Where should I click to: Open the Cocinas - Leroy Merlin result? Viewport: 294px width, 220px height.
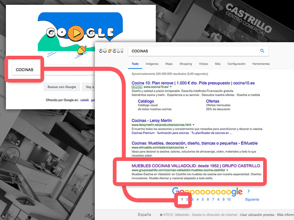pos(151,121)
